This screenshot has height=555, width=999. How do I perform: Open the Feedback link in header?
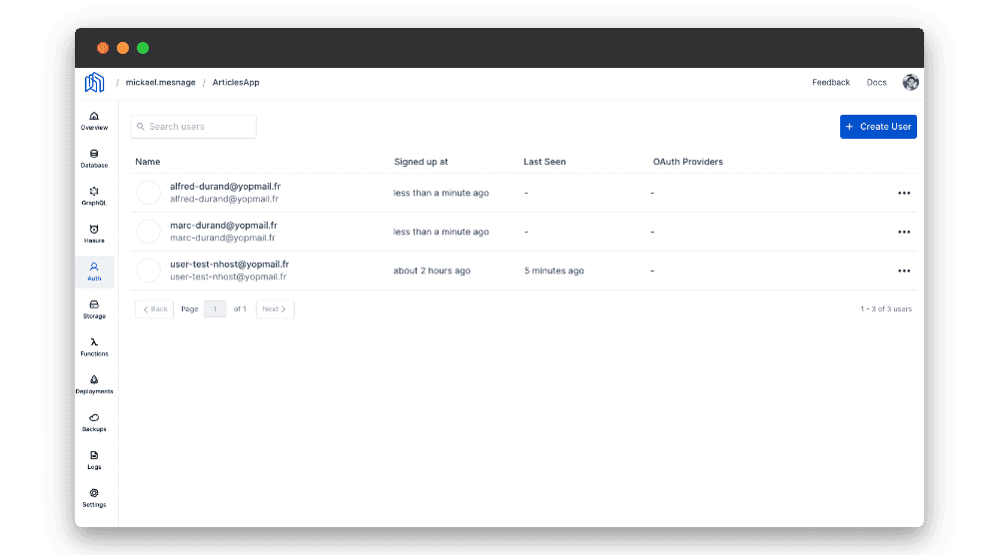point(831,83)
